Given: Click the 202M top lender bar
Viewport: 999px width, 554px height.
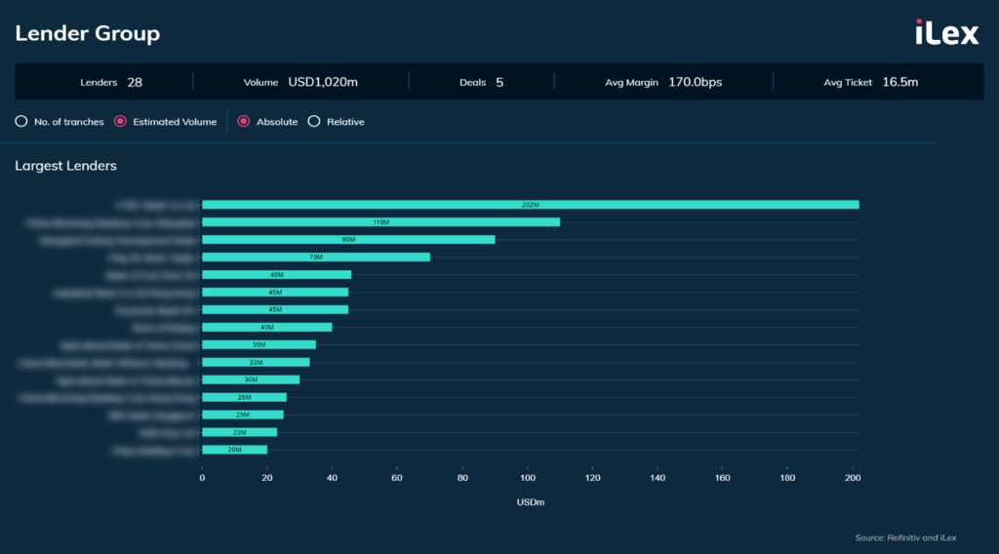Looking at the screenshot, I should (530, 205).
